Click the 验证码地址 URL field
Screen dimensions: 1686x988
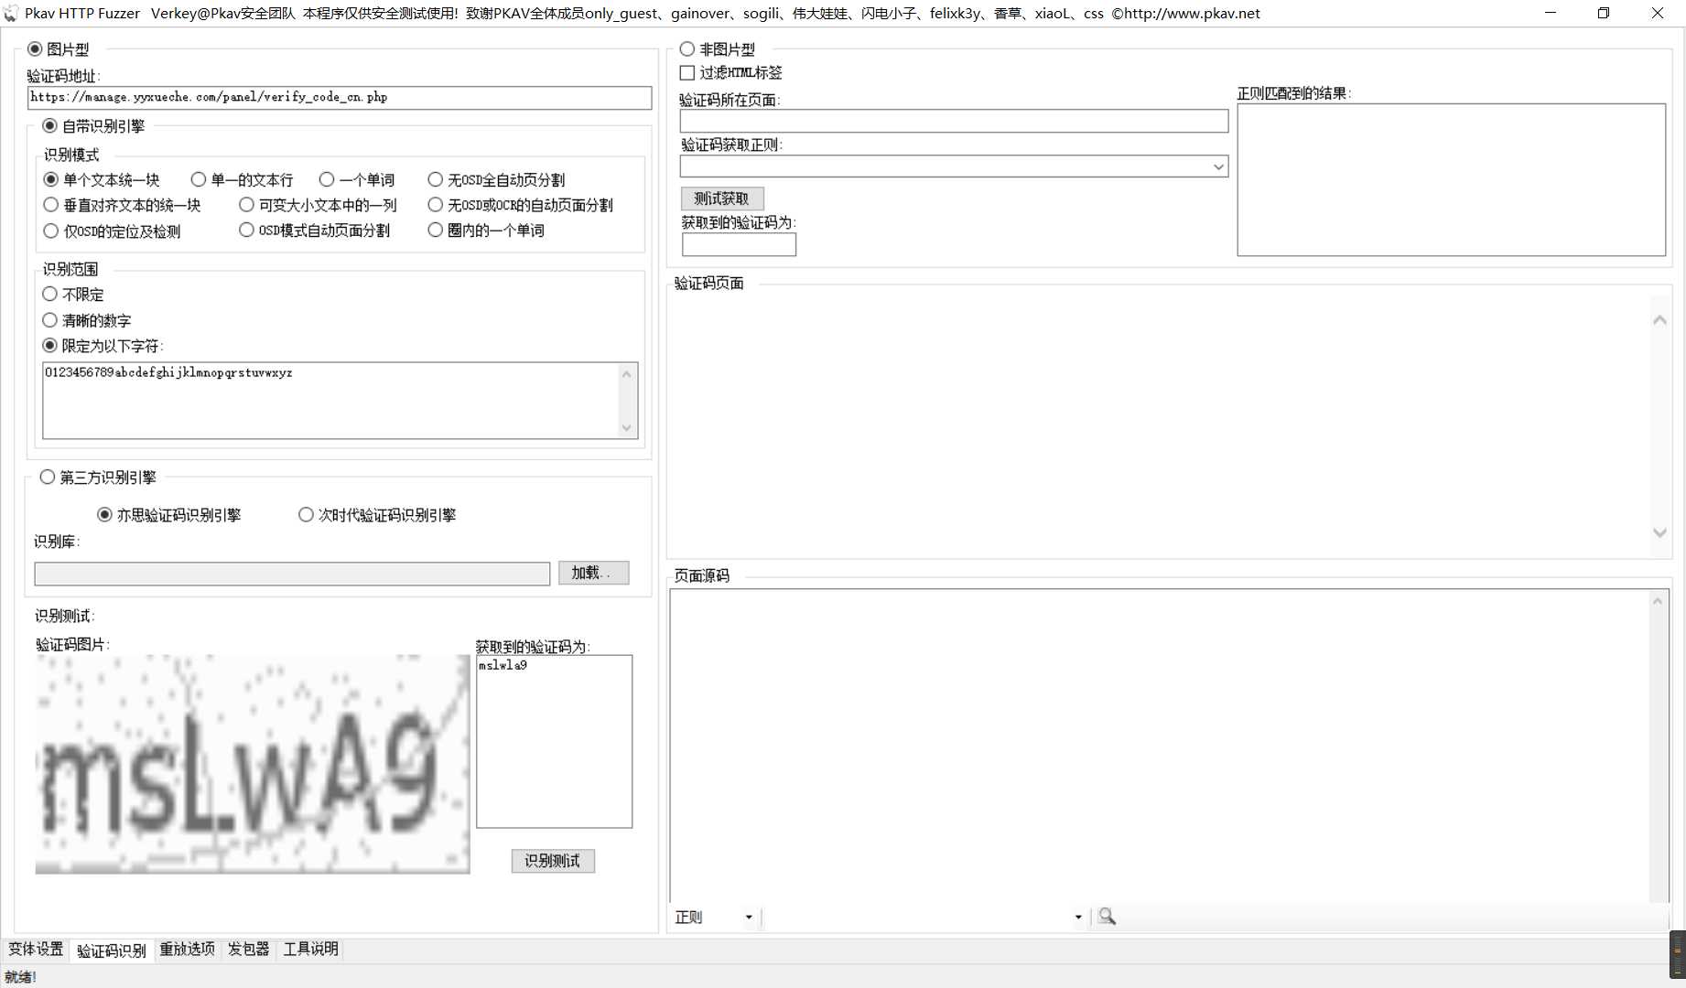click(340, 97)
